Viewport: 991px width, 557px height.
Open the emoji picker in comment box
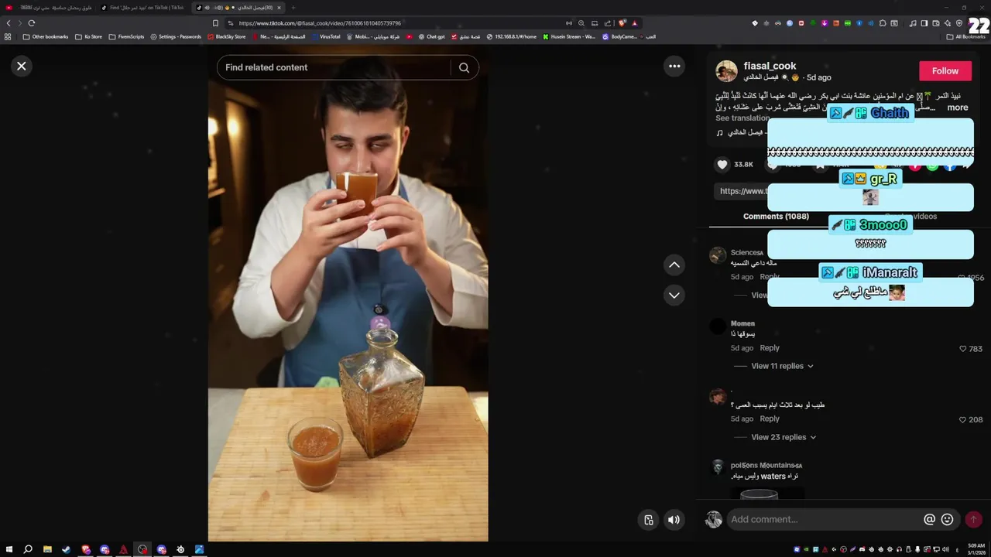pos(947,520)
